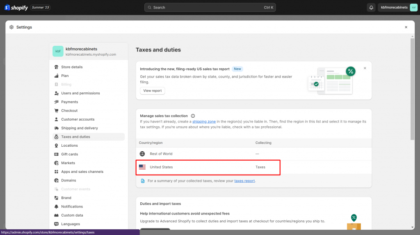This screenshot has width=420, height=235.
Task: Click the View report button
Action: [x=153, y=91]
